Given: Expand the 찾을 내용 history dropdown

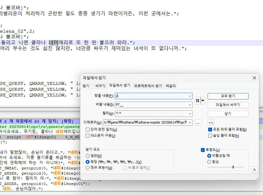Looking at the screenshot, I should point(190,96).
